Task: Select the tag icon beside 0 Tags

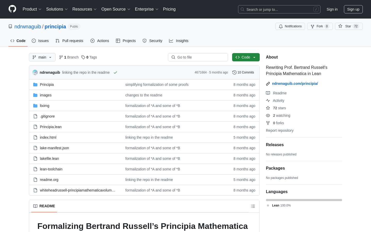Action: (x=83, y=57)
